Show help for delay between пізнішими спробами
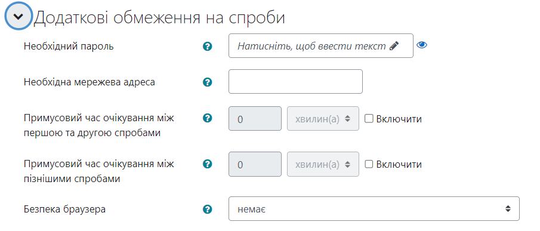Image resolution: width=540 pixels, height=231 pixels. pyautogui.click(x=207, y=164)
